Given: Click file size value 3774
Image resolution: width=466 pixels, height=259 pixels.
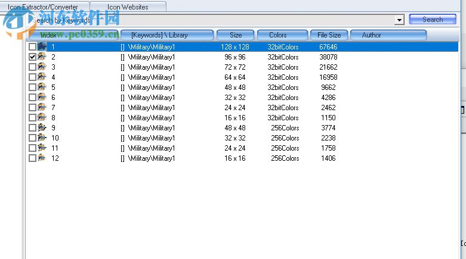Looking at the screenshot, I should (328, 128).
